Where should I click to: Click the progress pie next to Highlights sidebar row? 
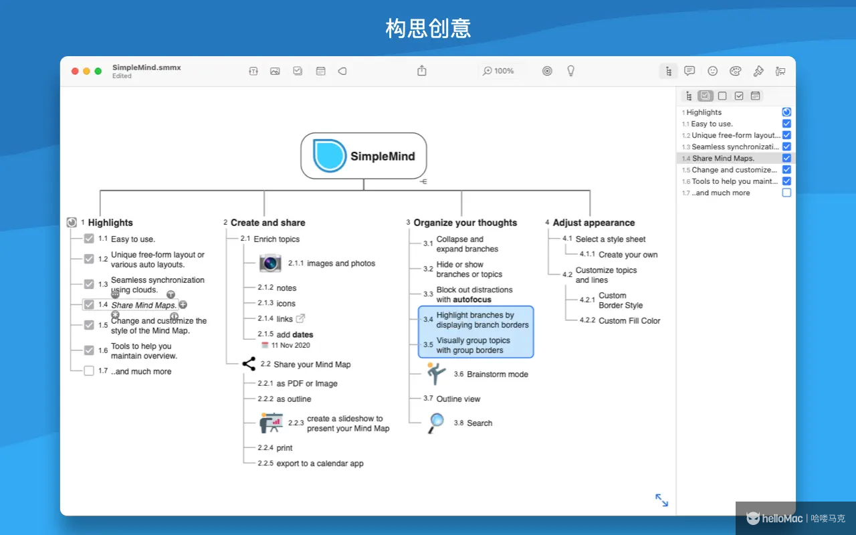coord(786,112)
